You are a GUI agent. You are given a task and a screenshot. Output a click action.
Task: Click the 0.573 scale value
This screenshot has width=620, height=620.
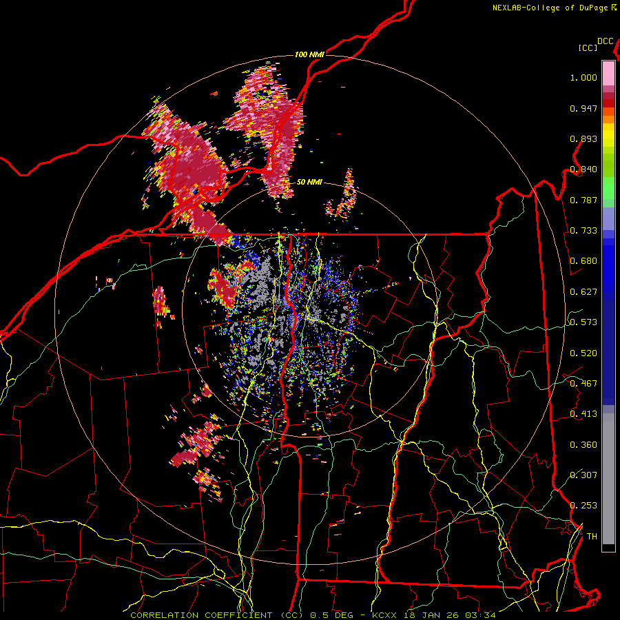pyautogui.click(x=583, y=322)
